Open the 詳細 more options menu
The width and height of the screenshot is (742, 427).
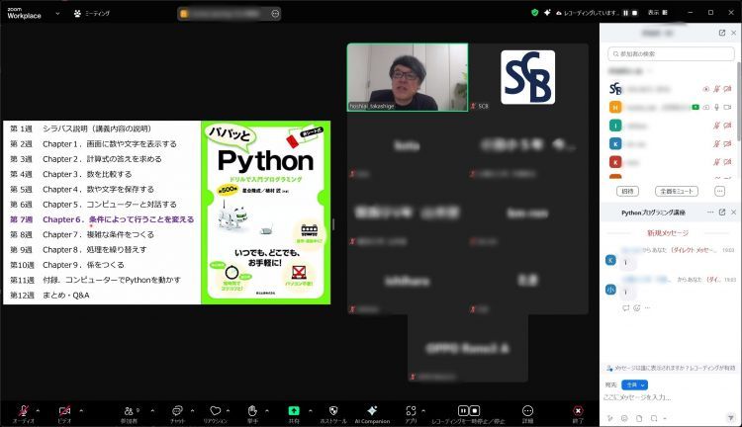point(528,410)
